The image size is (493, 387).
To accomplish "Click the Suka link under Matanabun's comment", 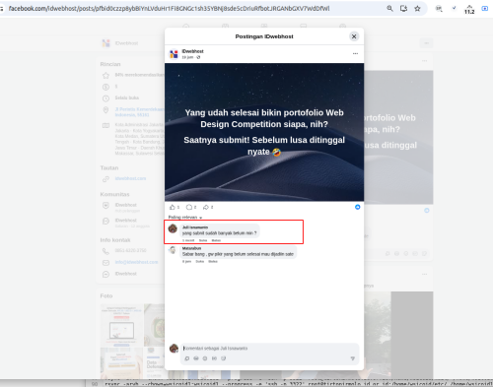I will 200,262.
